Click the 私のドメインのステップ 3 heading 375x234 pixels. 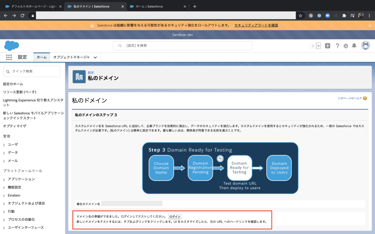(x=96, y=115)
